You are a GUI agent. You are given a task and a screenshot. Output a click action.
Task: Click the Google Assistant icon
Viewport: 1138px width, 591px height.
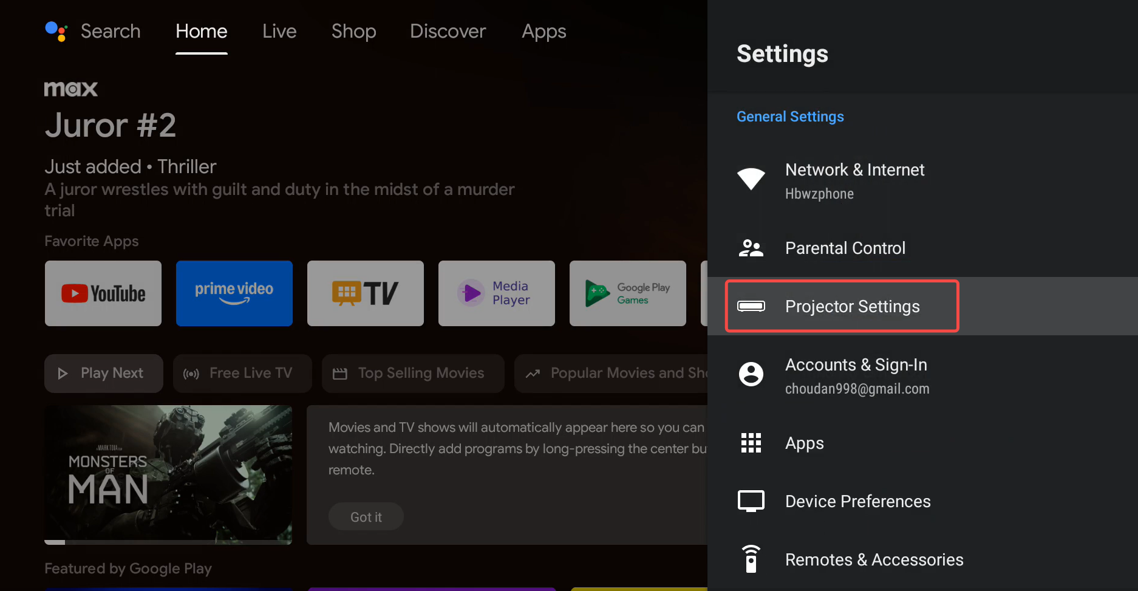pyautogui.click(x=56, y=31)
